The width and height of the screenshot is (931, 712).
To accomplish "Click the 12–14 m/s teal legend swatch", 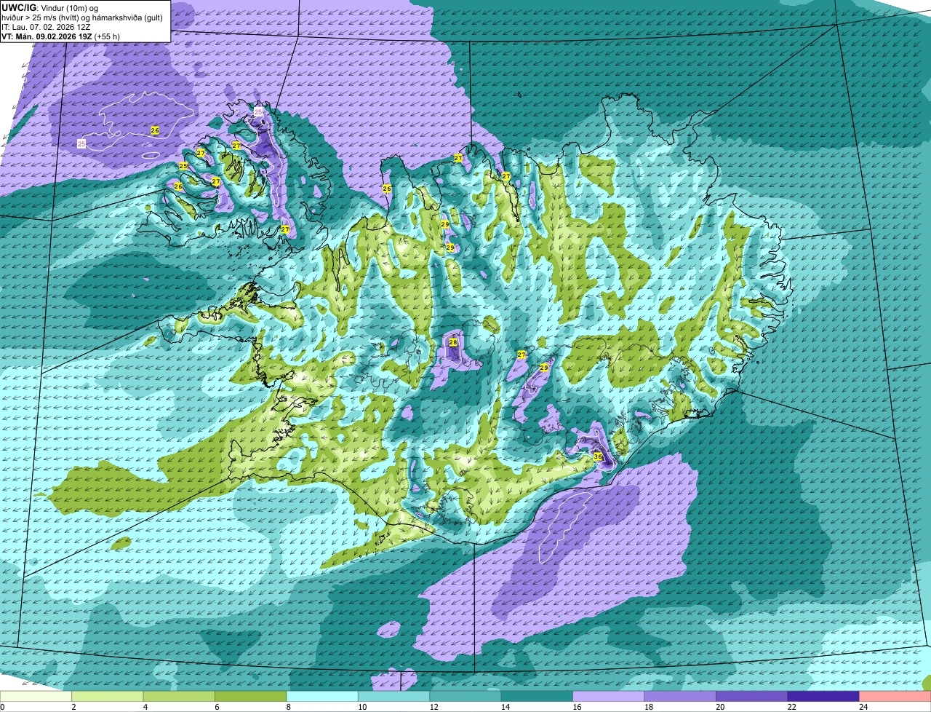I will point(465,696).
